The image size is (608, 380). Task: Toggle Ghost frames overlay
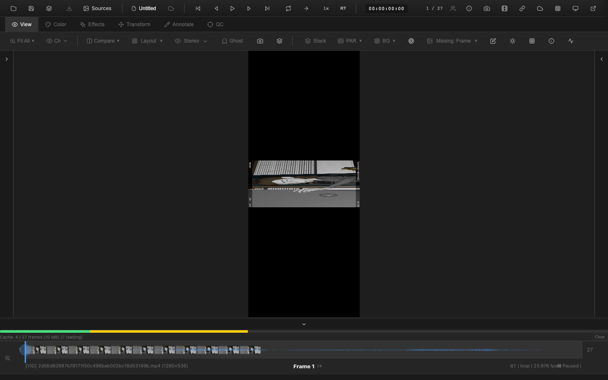click(x=232, y=41)
